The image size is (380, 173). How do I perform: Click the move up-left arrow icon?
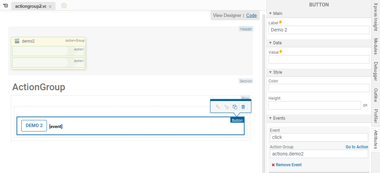tap(218, 107)
